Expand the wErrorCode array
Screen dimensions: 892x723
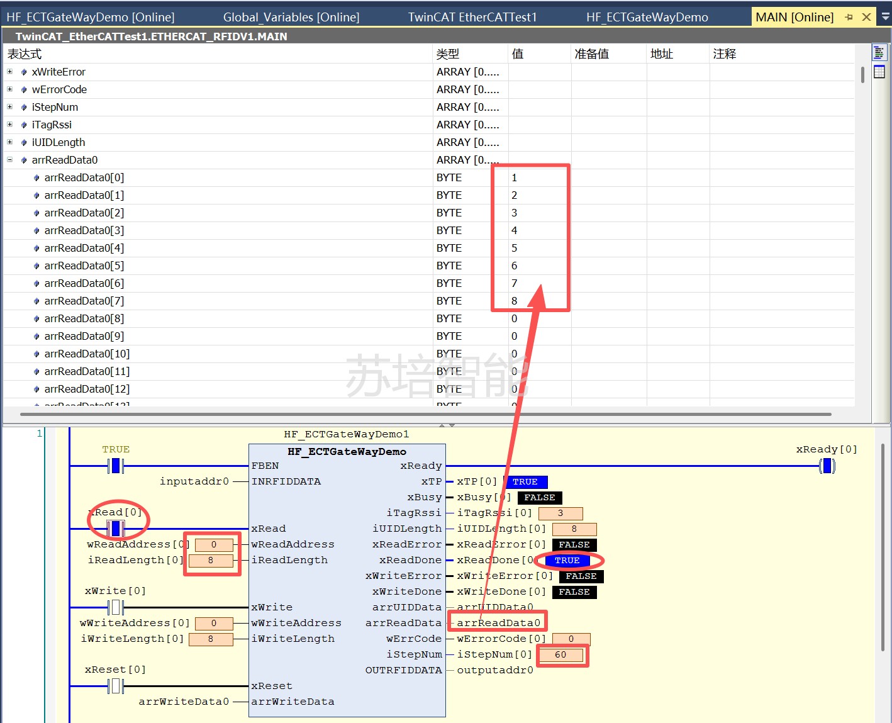pyautogui.click(x=10, y=89)
